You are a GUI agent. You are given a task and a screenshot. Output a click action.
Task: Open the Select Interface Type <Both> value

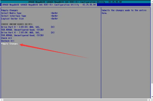(x=54, y=16)
